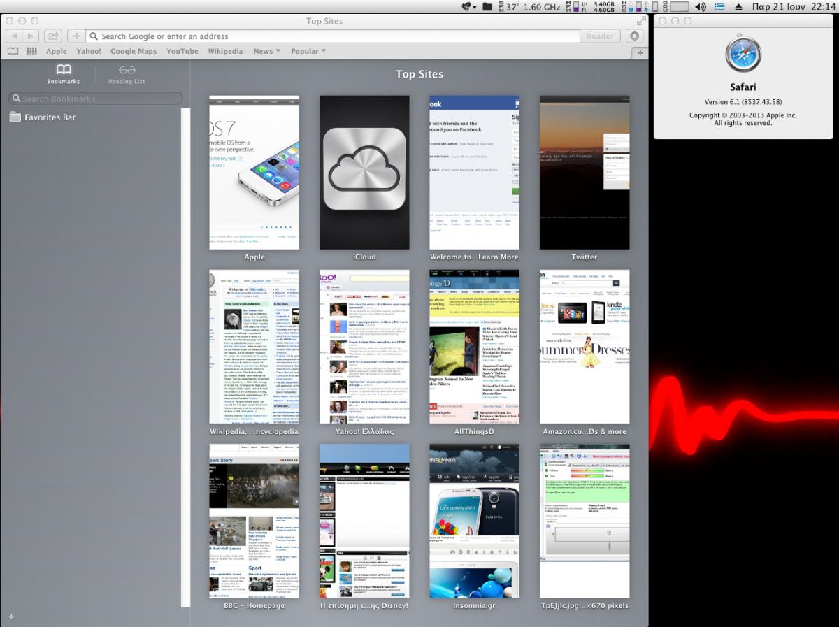Open the YouTube bookmark
This screenshot has height=627, width=839.
point(182,51)
